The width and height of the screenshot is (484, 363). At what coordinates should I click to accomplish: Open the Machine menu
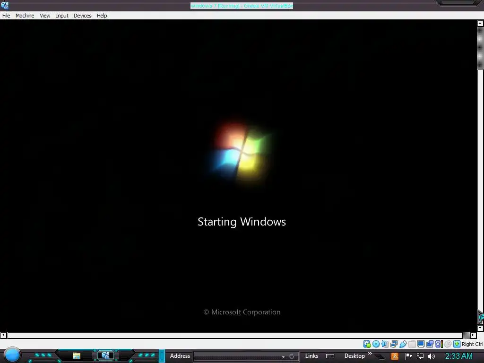25,16
